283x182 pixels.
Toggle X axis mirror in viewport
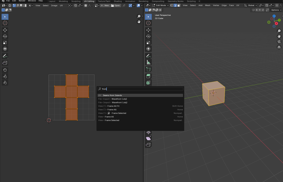pos(257,10)
